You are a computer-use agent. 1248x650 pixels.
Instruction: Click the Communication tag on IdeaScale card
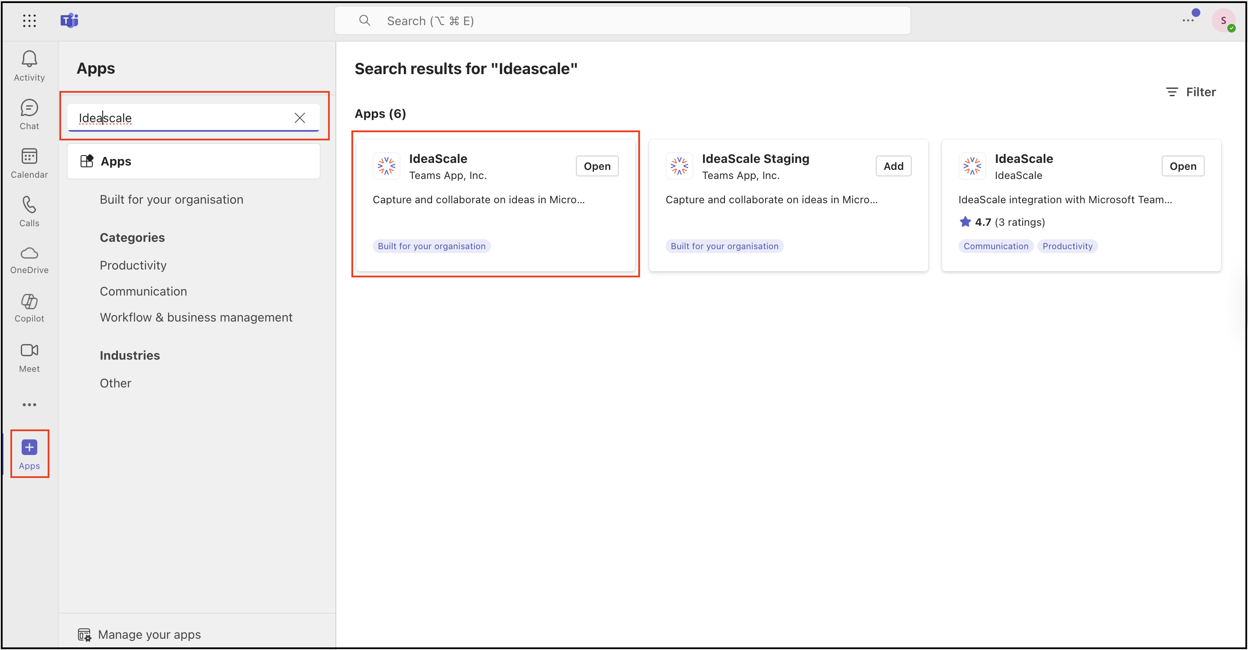click(x=996, y=246)
